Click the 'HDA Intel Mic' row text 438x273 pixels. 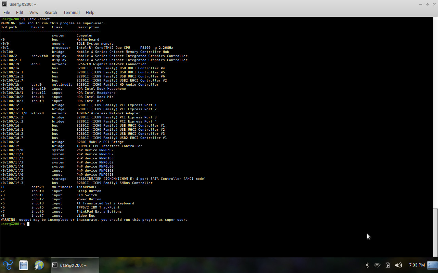(x=90, y=101)
